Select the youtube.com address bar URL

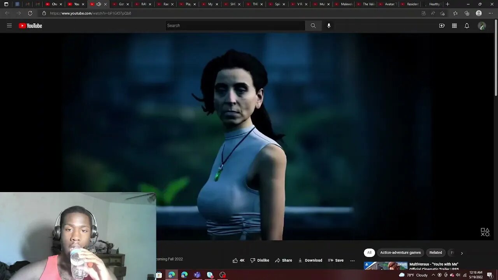coord(91,13)
